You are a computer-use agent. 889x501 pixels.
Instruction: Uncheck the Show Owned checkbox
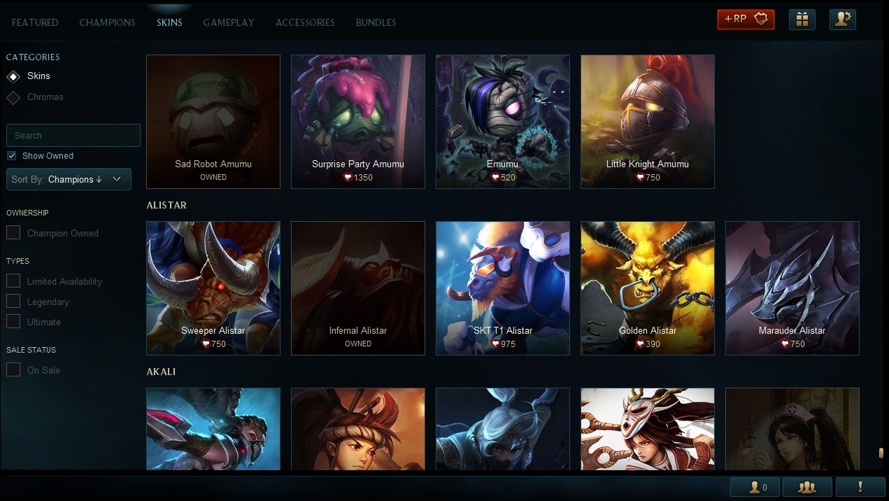[12, 156]
